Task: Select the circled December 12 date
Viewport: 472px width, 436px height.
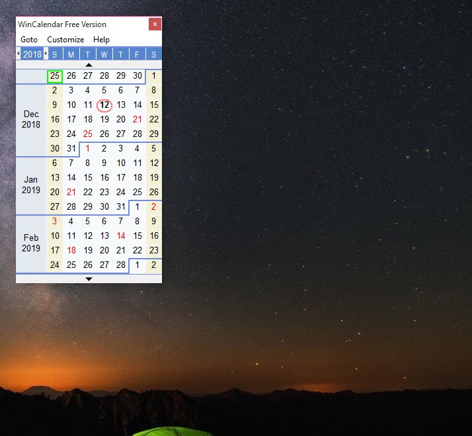Action: point(104,105)
